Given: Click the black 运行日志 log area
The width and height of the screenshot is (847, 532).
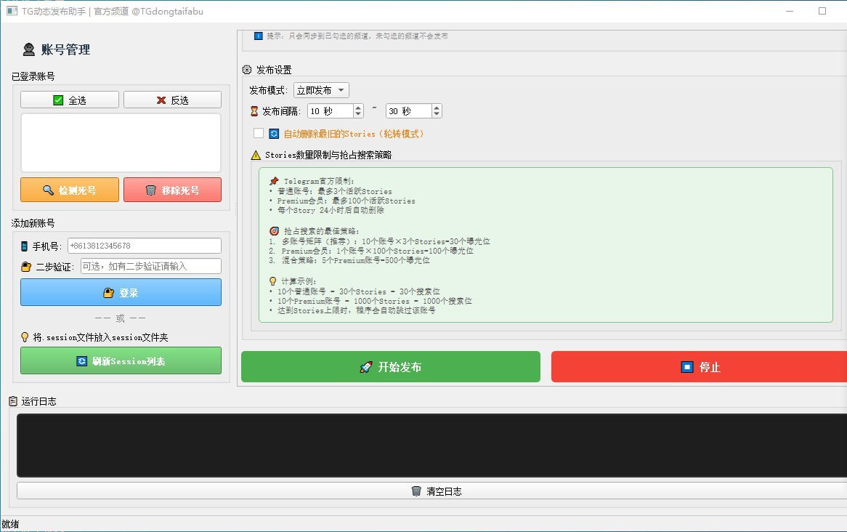Looking at the screenshot, I should 431,445.
